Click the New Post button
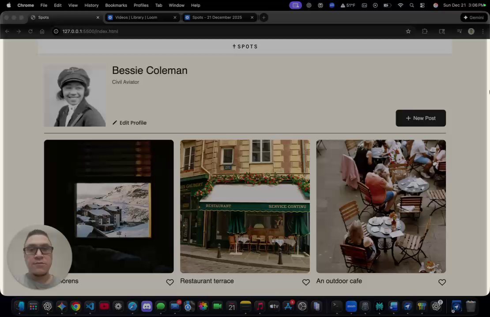 (x=420, y=118)
